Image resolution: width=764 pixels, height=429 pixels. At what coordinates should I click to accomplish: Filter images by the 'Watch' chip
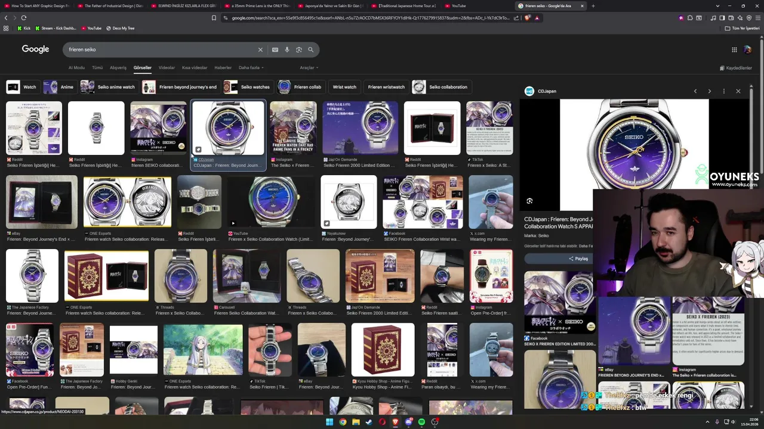[22, 87]
